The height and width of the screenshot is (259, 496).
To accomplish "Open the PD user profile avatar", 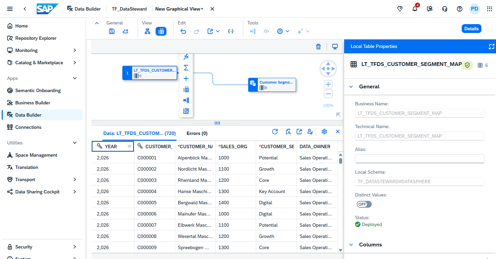I will point(475,9).
